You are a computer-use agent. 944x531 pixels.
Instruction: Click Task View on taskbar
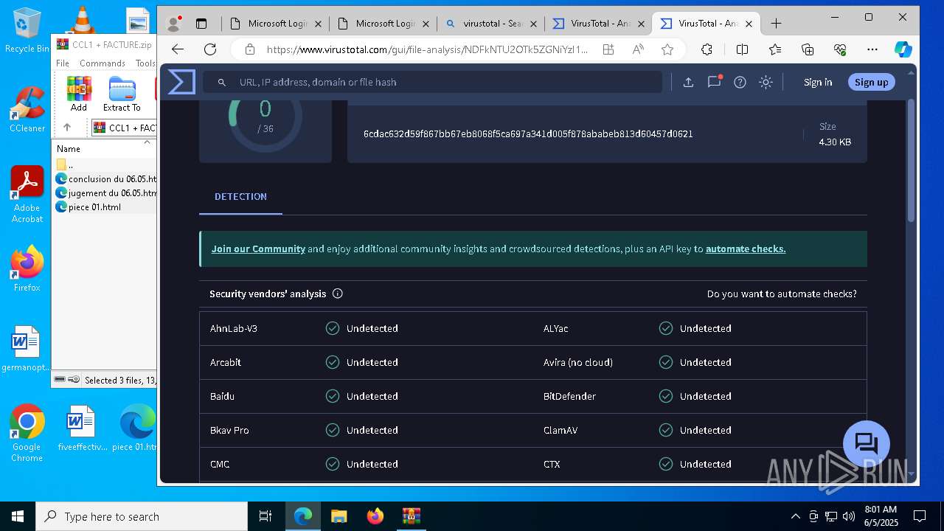click(x=265, y=516)
